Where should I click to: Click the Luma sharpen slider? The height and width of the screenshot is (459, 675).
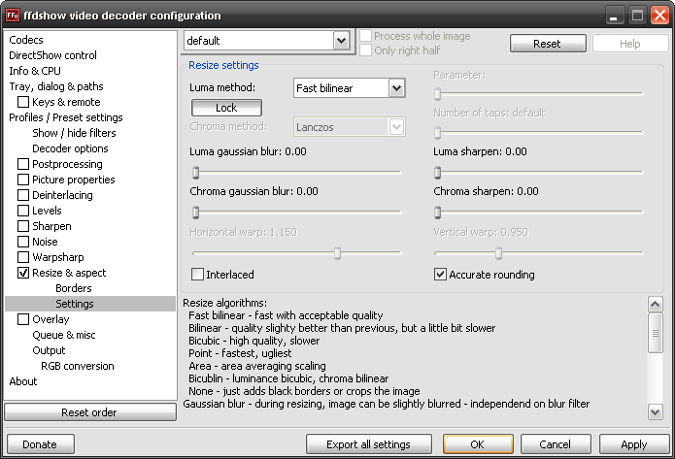539,173
